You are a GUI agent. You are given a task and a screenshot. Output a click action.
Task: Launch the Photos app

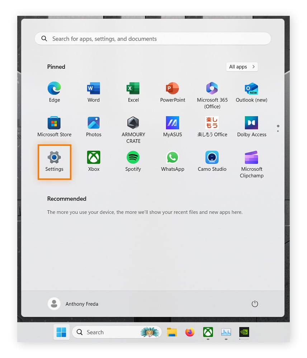point(94,122)
